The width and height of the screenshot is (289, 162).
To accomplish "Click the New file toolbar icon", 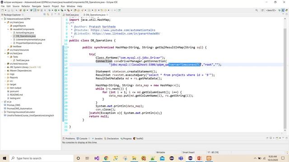I will point(2,10).
